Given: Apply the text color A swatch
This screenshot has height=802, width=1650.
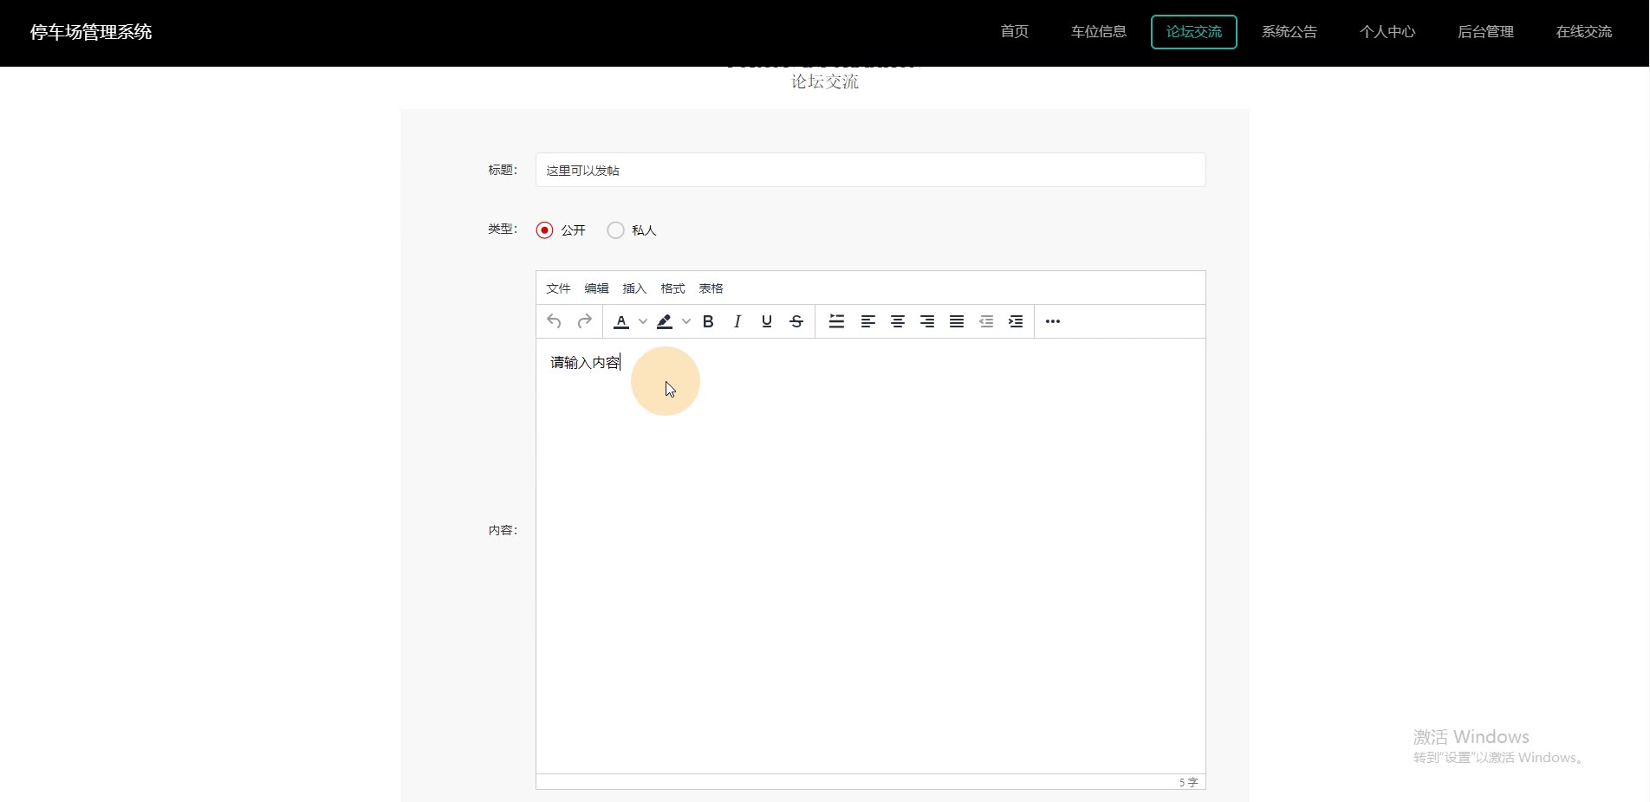Looking at the screenshot, I should [621, 321].
